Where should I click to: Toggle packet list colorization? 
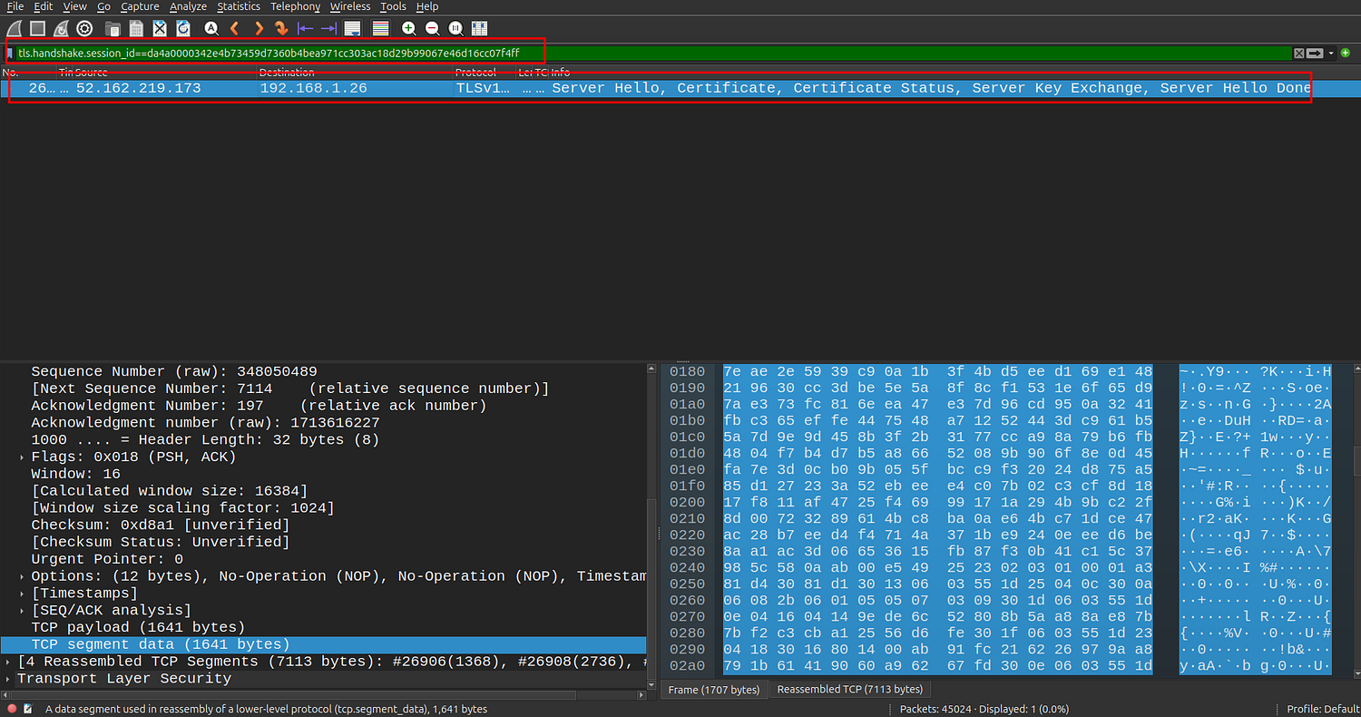[x=381, y=29]
